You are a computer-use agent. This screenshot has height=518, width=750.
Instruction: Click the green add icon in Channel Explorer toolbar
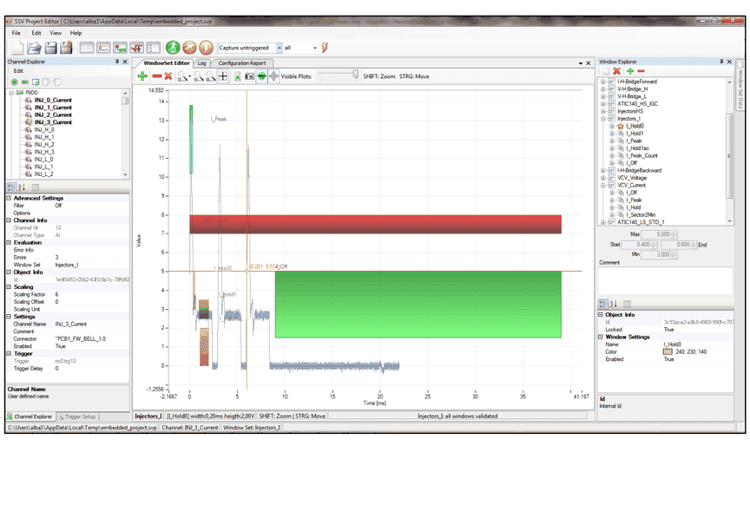coord(15,82)
